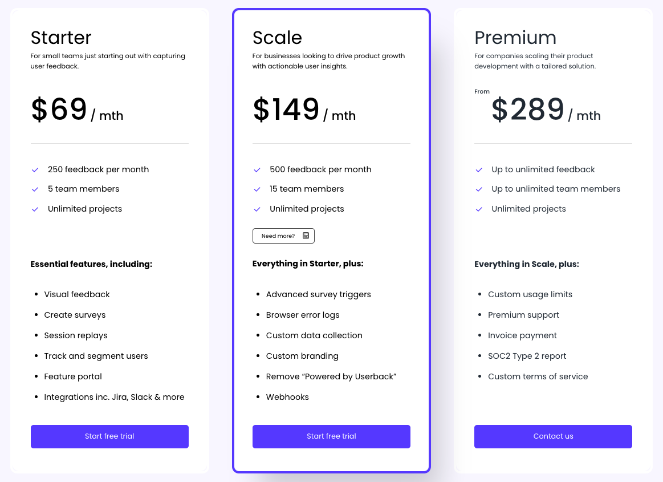Open the Need more pricing calculator
This screenshot has height=482, width=663.
283,236
